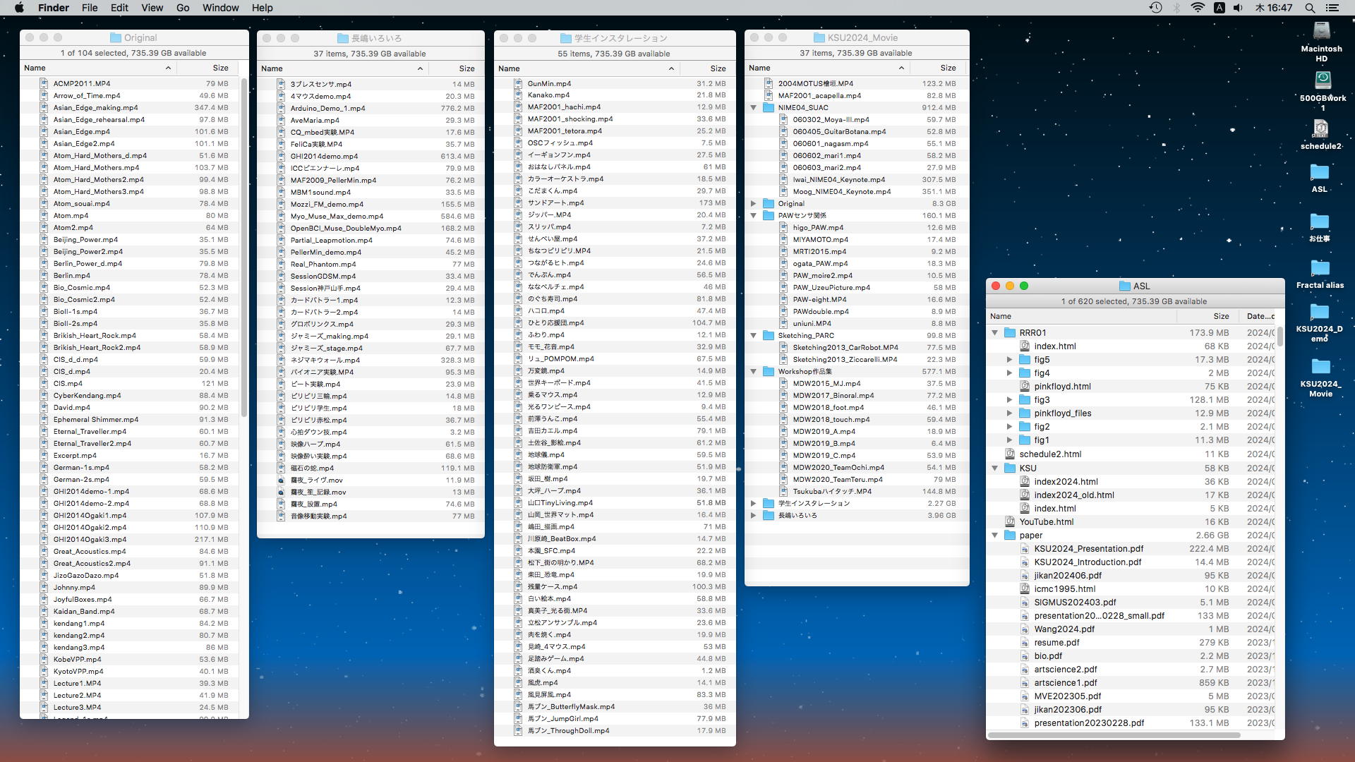1355x762 pixels.
Task: Click the volume speaker icon in menu bar
Action: pyautogui.click(x=1238, y=8)
